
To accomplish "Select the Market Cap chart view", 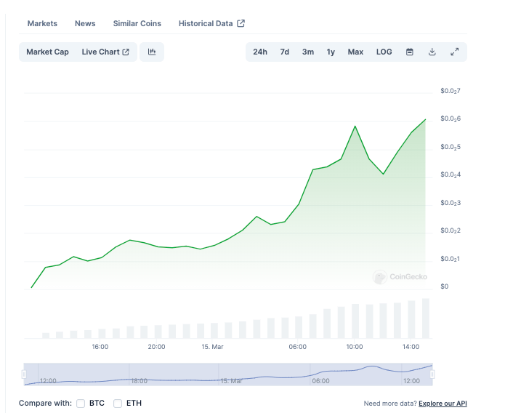I will (x=47, y=52).
